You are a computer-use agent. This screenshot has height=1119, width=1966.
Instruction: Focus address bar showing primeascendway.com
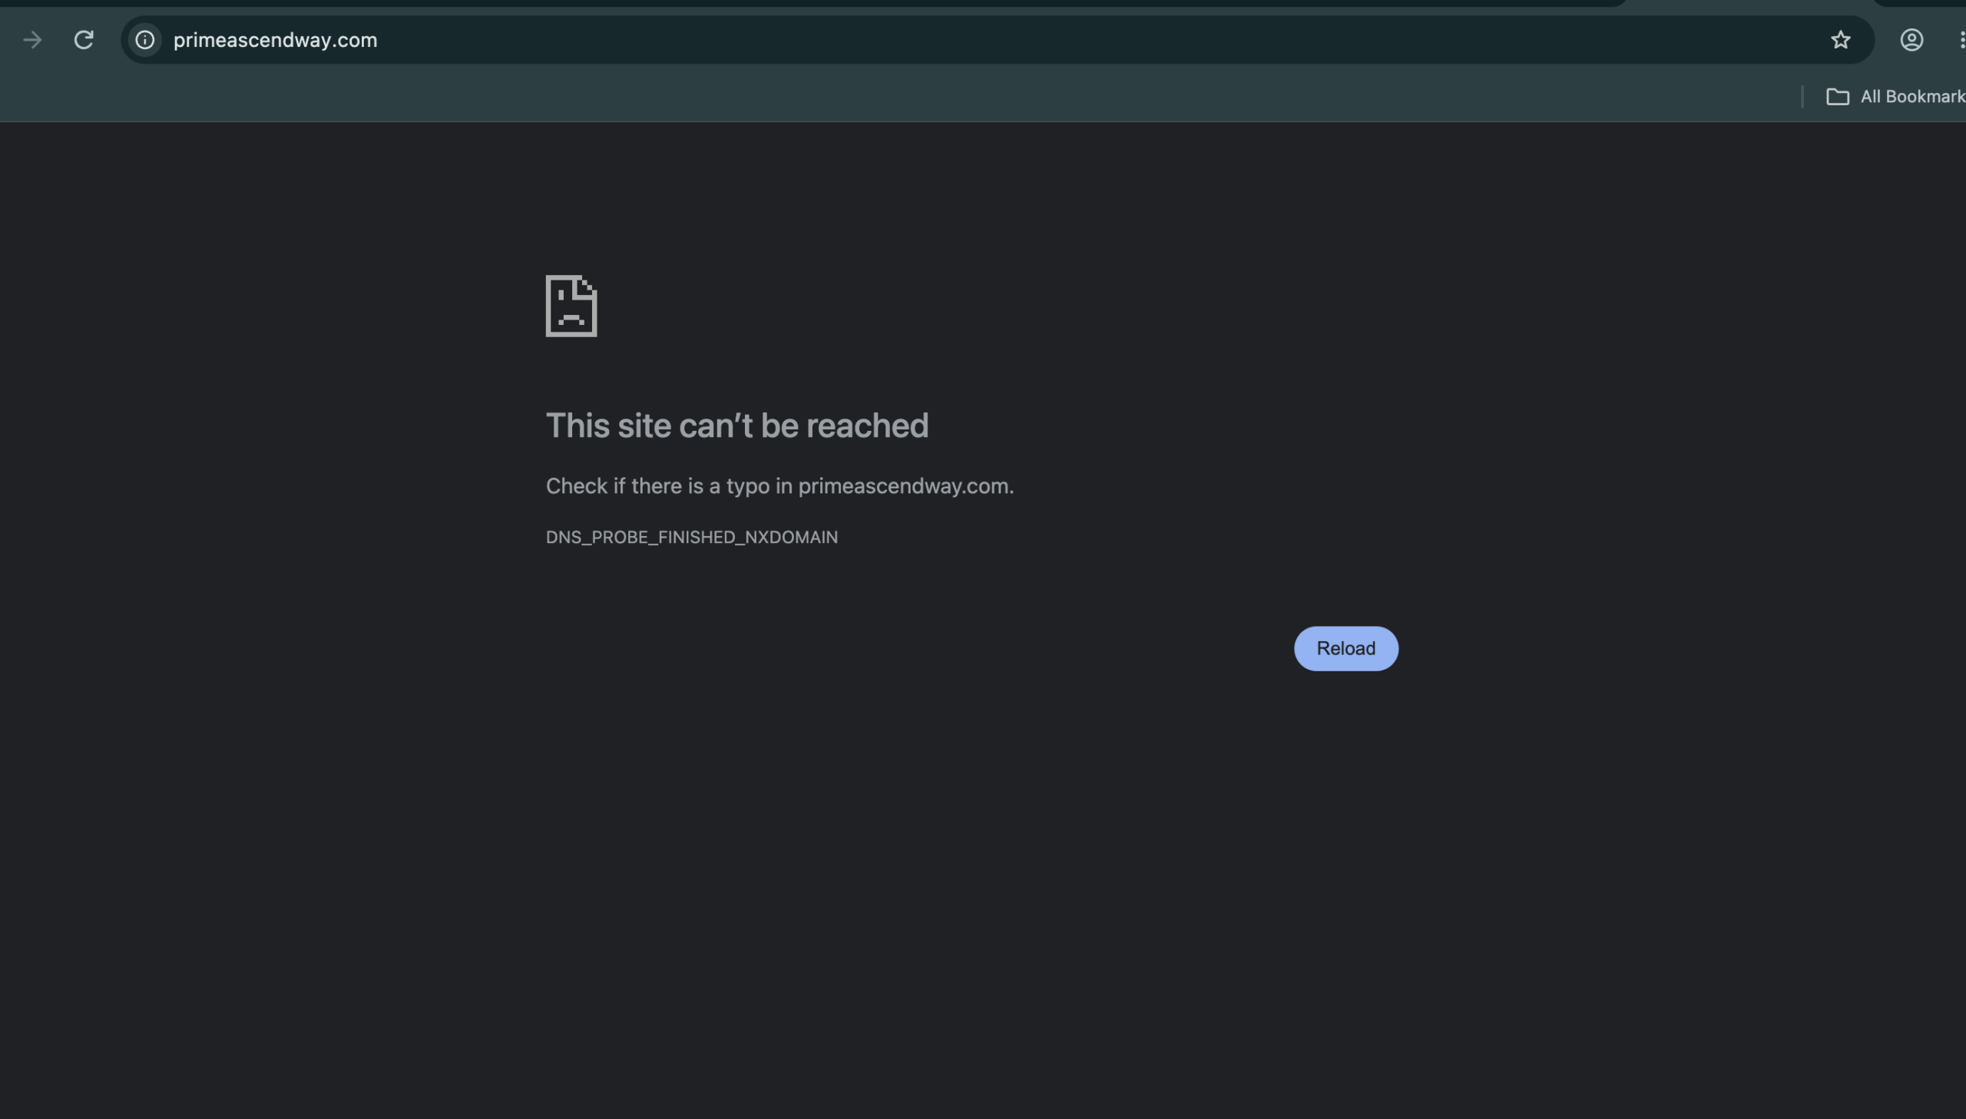(998, 40)
